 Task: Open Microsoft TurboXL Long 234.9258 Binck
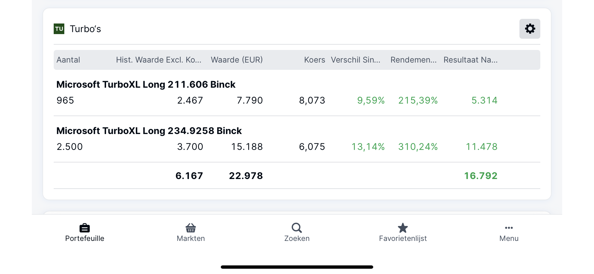pyautogui.click(x=149, y=131)
